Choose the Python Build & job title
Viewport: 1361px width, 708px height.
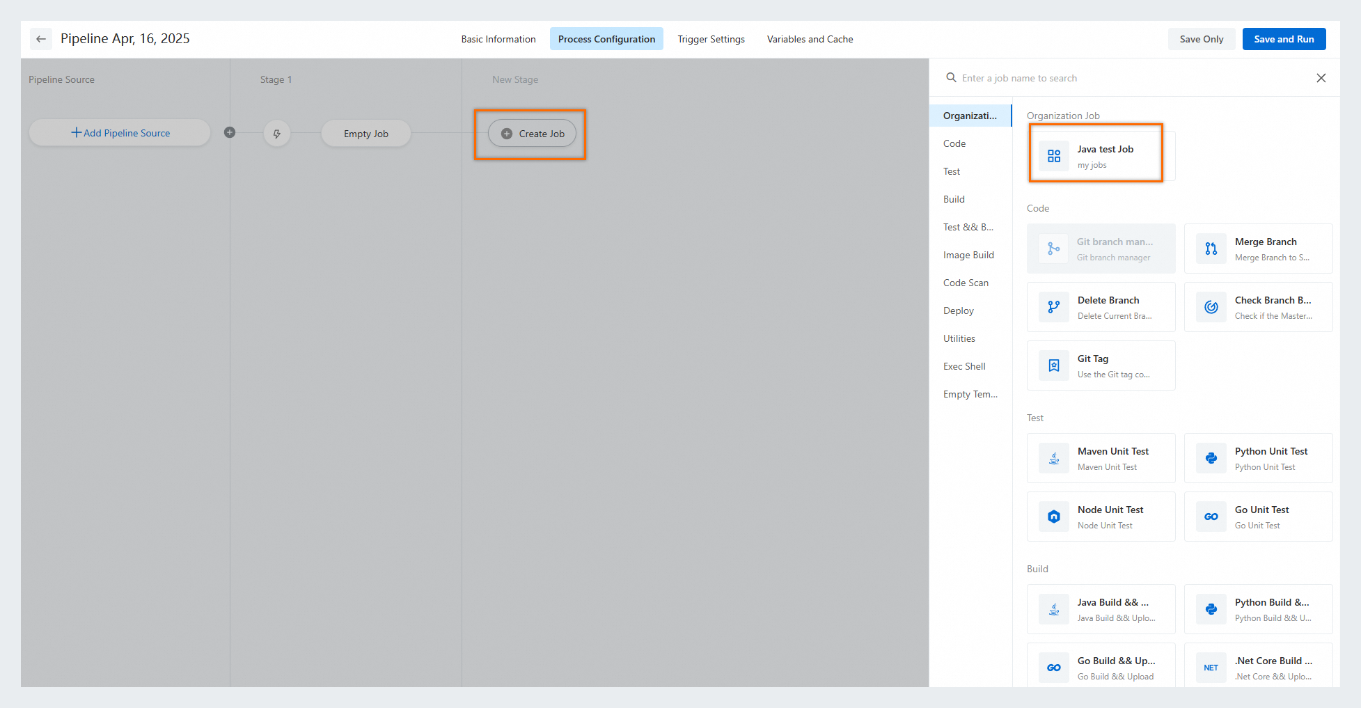(1272, 602)
